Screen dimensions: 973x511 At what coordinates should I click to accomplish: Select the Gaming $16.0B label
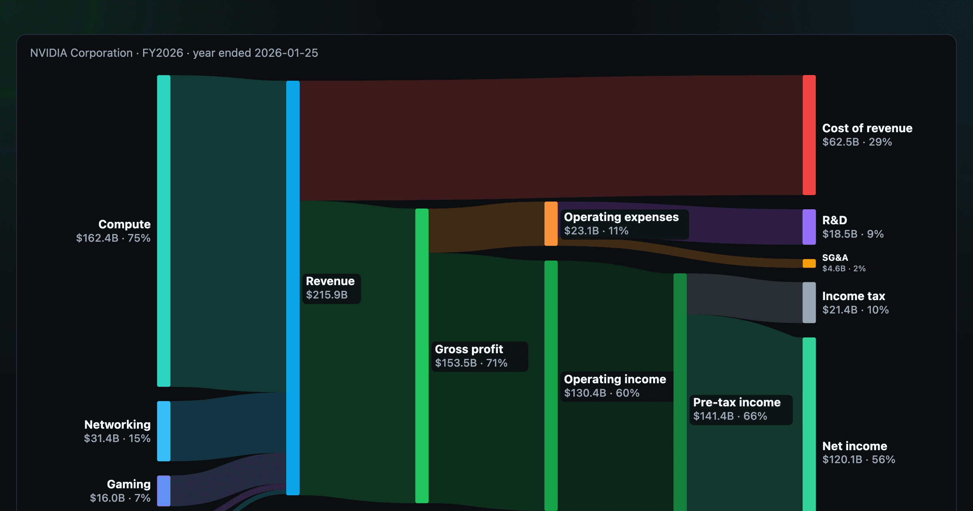pyautogui.click(x=120, y=491)
